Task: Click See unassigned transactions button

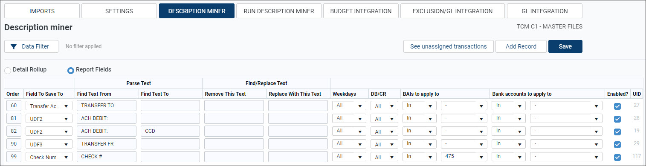Action: pyautogui.click(x=449, y=46)
